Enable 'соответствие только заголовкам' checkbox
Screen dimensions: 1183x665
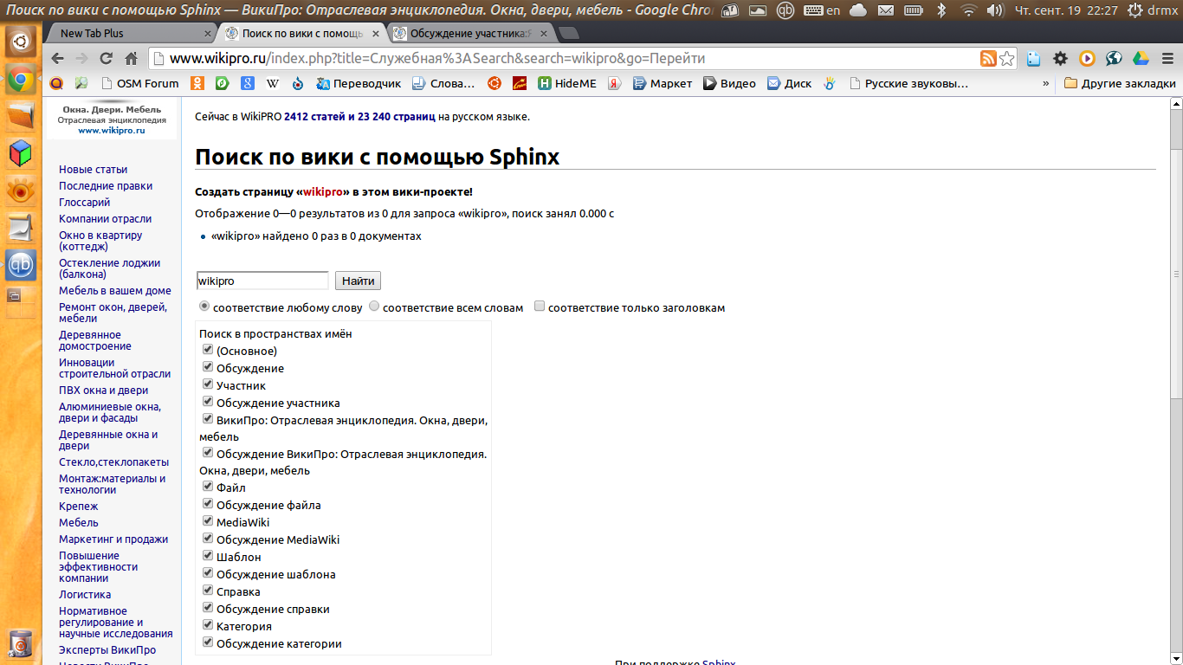coord(540,306)
